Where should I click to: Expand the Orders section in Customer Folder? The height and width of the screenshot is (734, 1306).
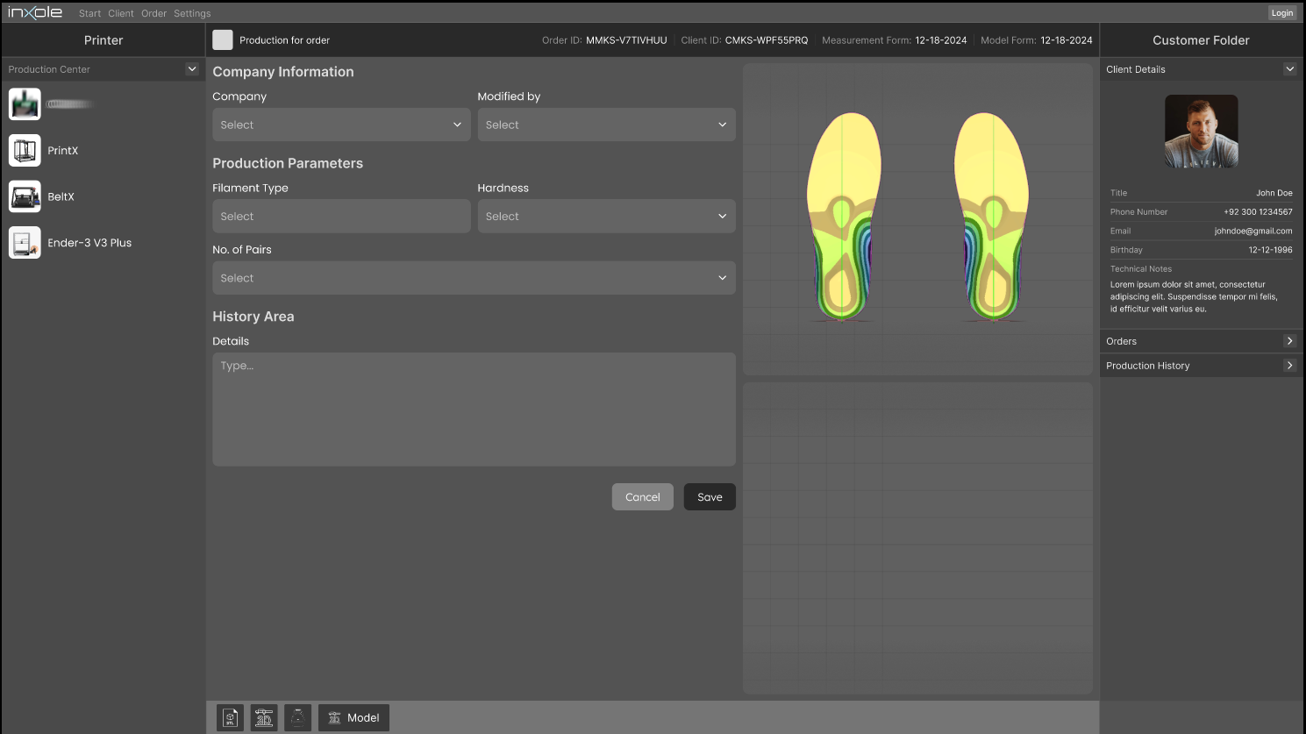point(1289,341)
